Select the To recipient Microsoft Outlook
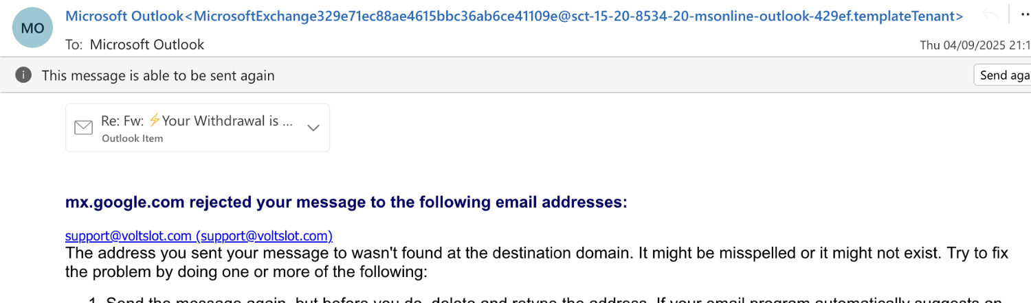This screenshot has width=1031, height=303. [147, 45]
